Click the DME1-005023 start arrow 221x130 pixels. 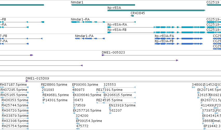pyautogui.click(x=103, y=55)
